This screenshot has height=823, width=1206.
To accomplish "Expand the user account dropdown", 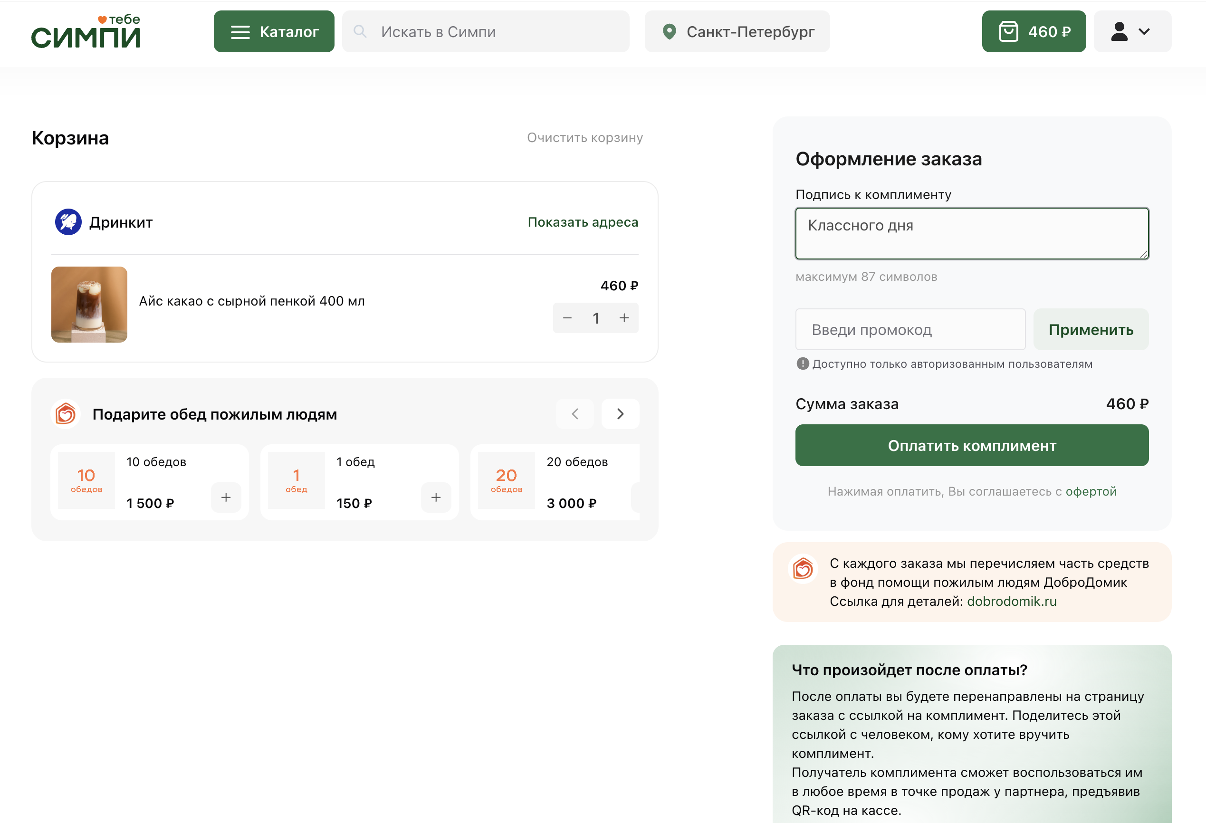I will pos(1132,32).
